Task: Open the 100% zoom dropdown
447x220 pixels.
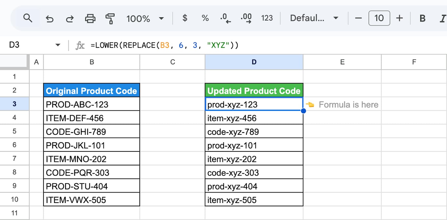Action: click(145, 18)
